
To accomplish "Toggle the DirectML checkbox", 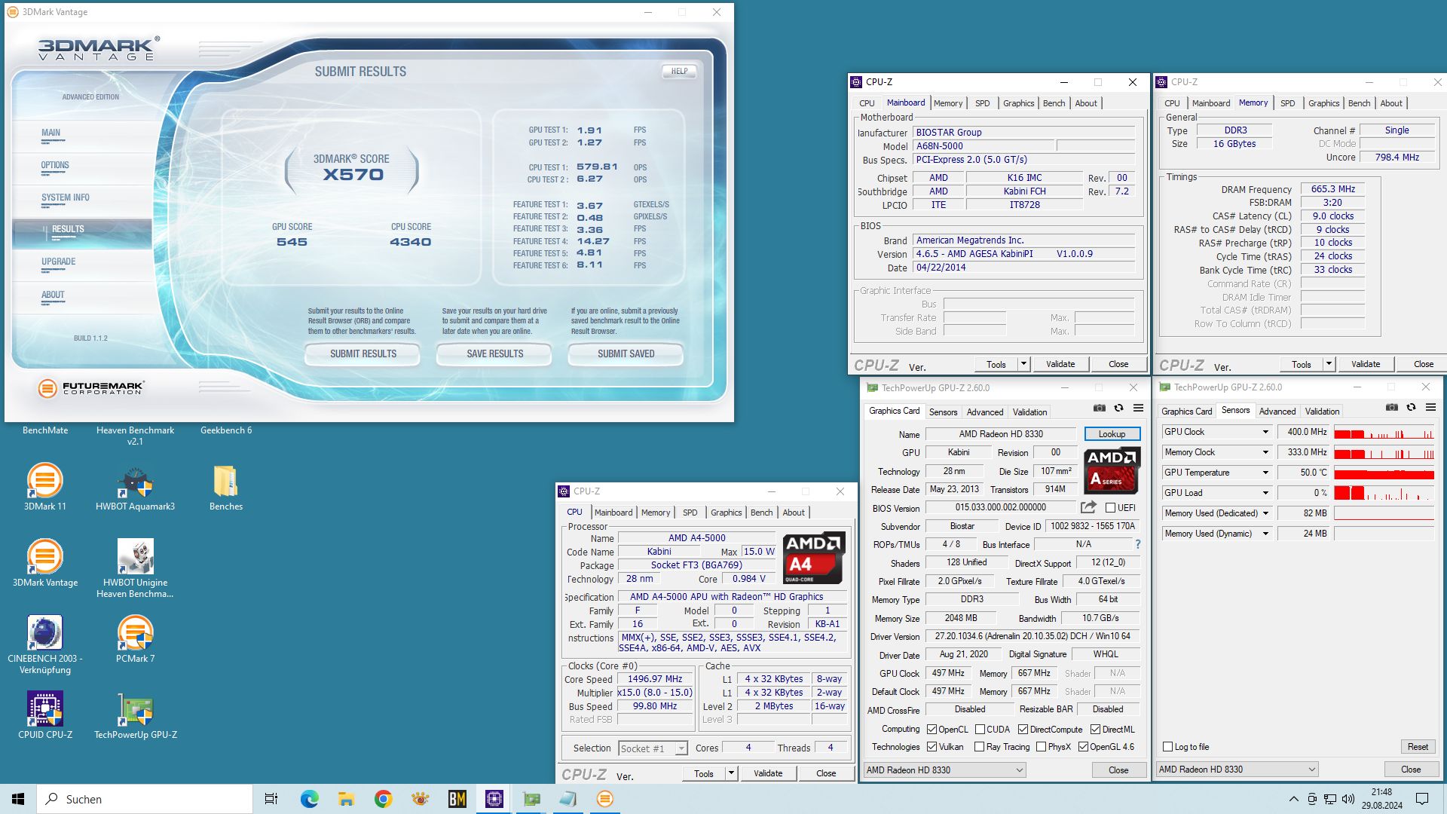I will 1095,730.
